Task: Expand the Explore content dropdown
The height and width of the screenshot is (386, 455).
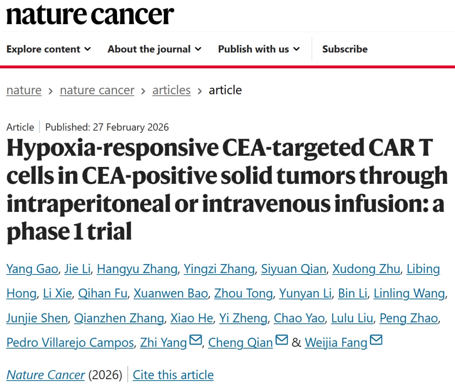Action: tap(48, 49)
